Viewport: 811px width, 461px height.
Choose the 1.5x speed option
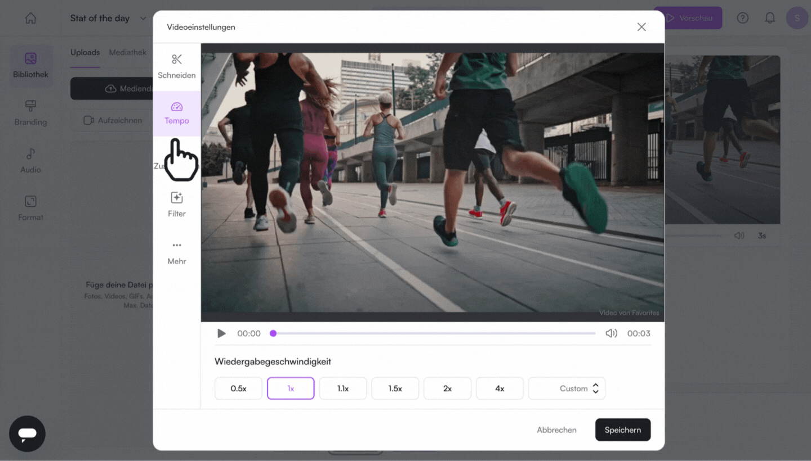coord(395,388)
